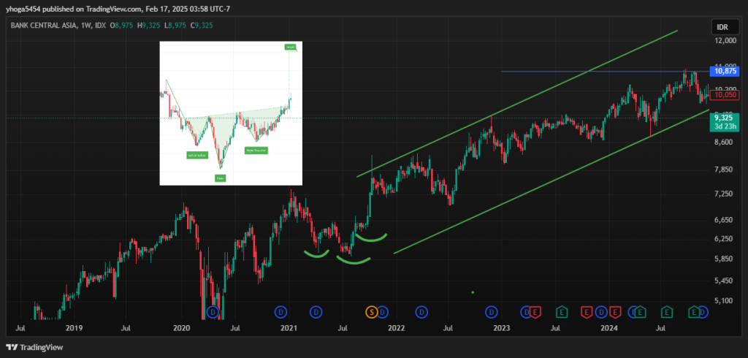Click the L8,975 low value
748x358 pixels.
pyautogui.click(x=175, y=25)
